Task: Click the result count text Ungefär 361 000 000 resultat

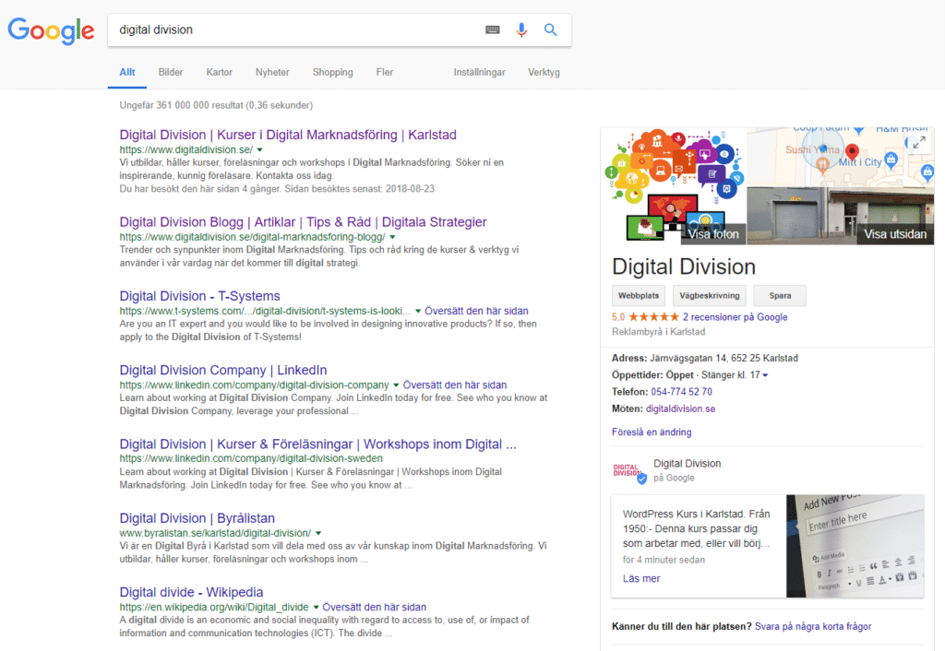Action: (216, 105)
